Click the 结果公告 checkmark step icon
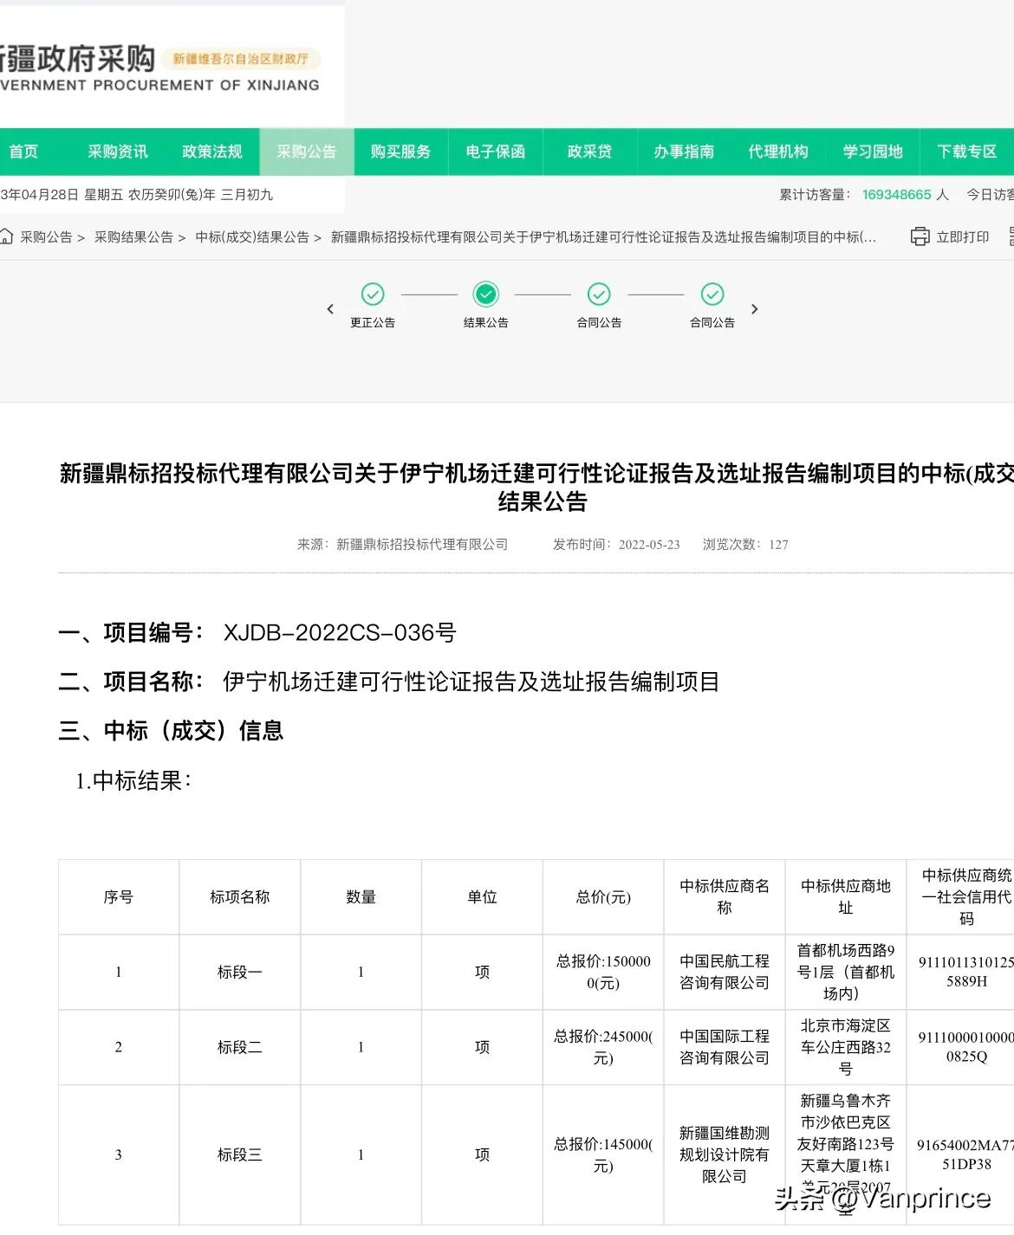This screenshot has height=1235, width=1014. [x=486, y=294]
